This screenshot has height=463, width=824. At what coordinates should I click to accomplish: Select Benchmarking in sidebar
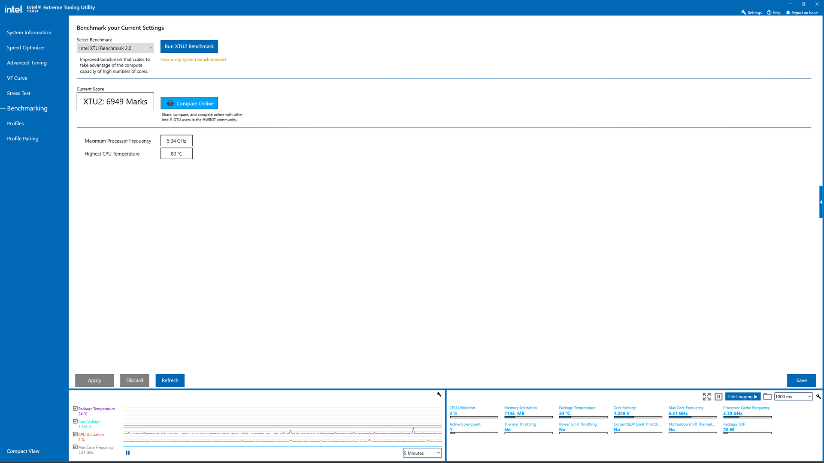pos(27,108)
